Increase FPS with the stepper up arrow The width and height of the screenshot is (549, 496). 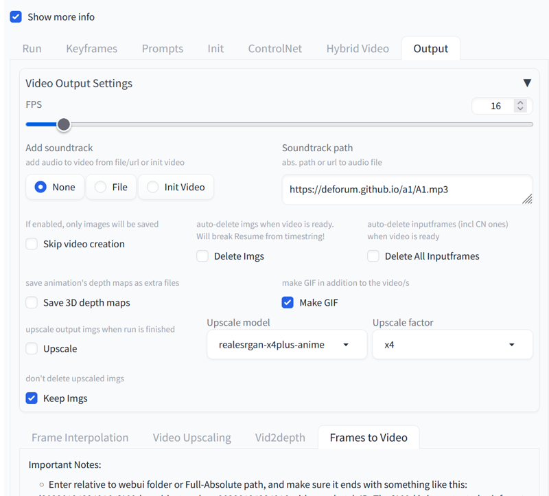(x=520, y=103)
